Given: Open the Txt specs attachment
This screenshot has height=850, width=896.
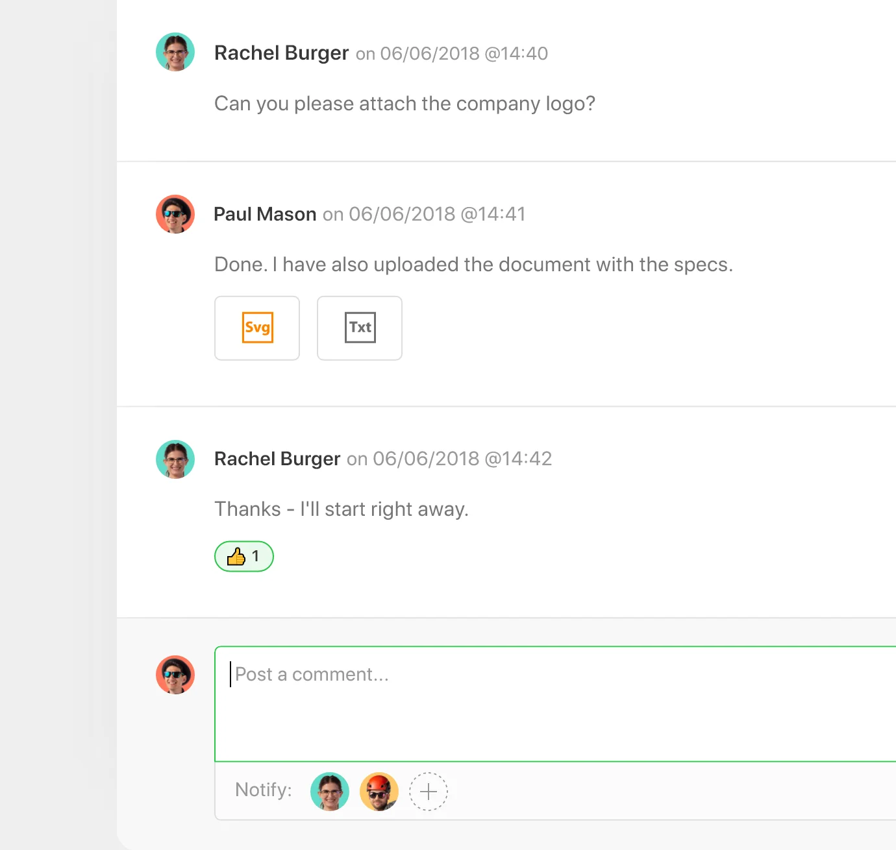Looking at the screenshot, I should coord(360,328).
